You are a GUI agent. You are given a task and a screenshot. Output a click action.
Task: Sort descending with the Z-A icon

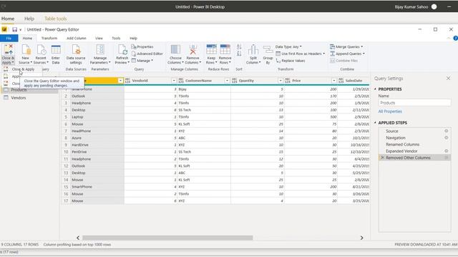click(x=239, y=54)
